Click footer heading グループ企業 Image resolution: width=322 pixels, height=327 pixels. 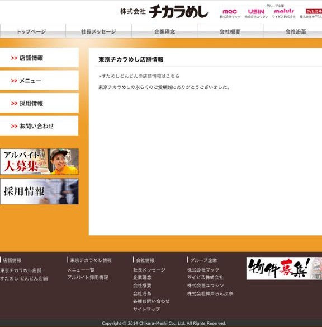(x=203, y=260)
